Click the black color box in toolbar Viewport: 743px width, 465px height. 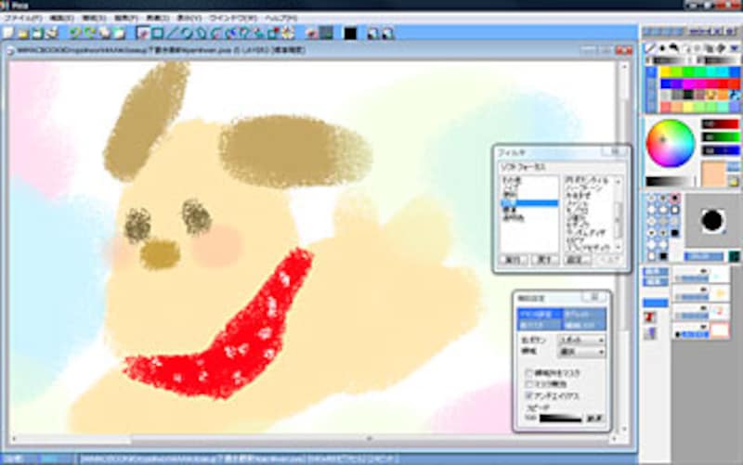coord(350,33)
